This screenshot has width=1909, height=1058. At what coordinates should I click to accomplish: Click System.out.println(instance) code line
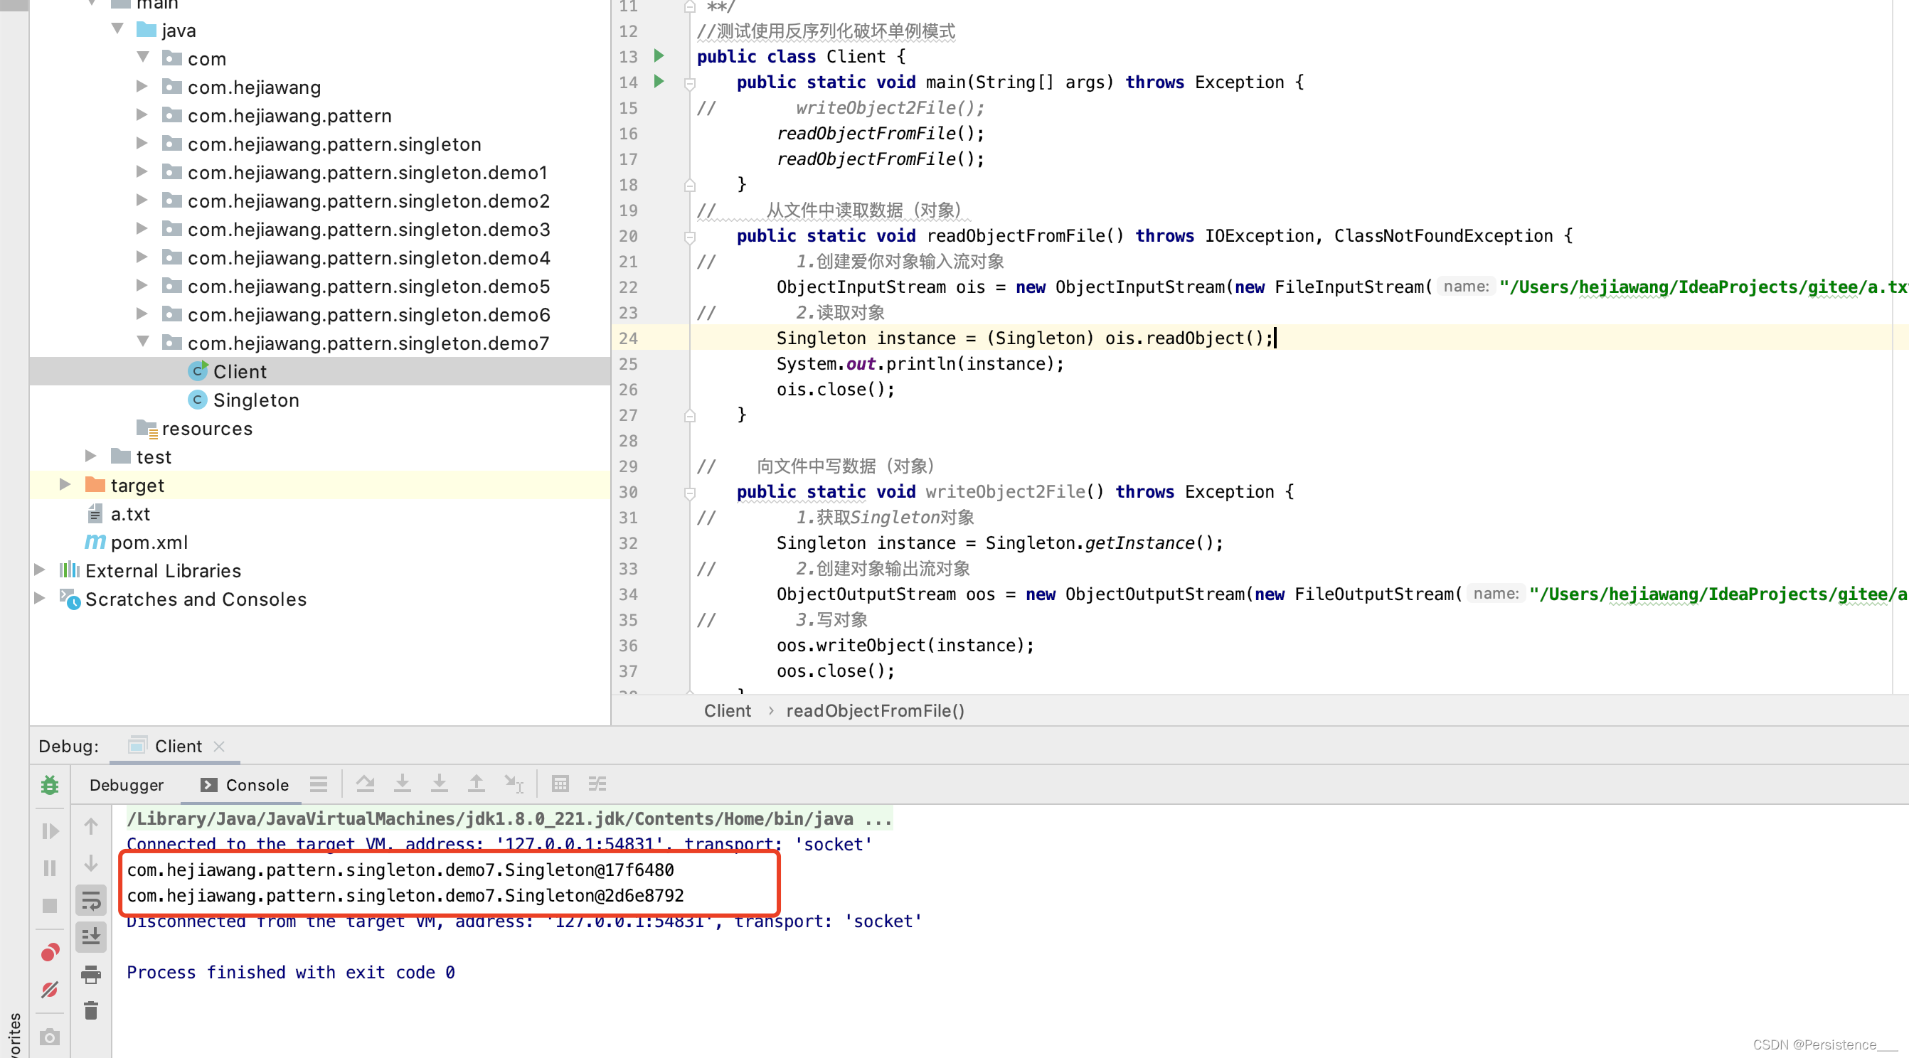pos(920,364)
